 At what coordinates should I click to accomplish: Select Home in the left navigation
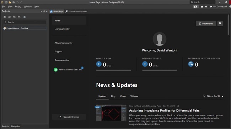[69, 21]
